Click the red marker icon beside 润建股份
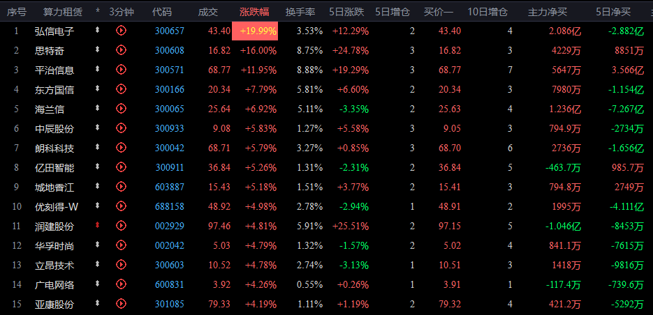 98,225
